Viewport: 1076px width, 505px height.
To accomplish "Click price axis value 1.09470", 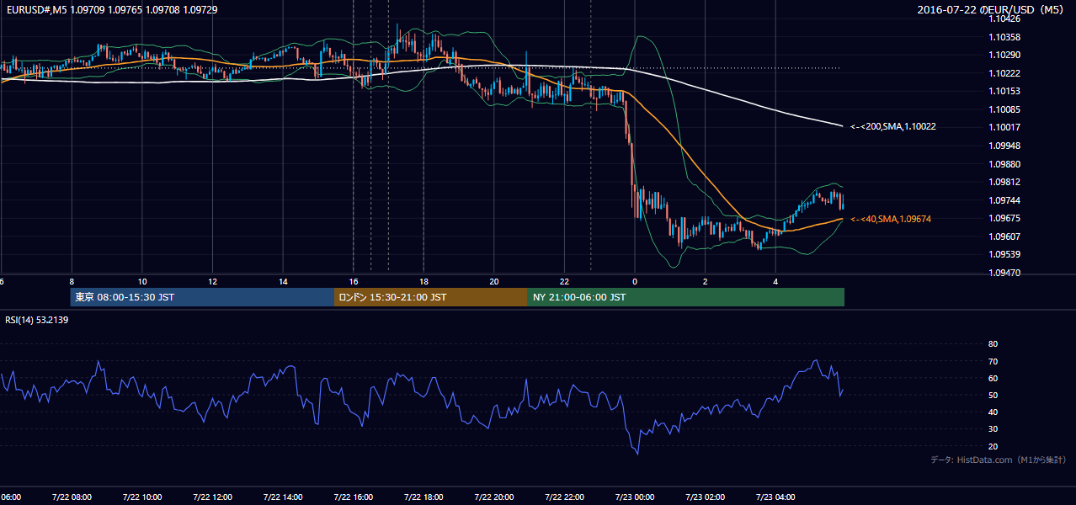I will pos(1004,273).
